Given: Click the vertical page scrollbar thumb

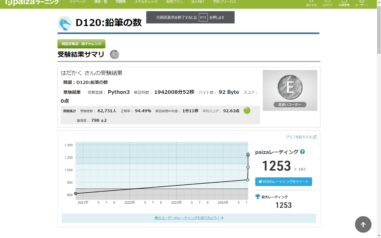Looking at the screenshot, I should (379, 30).
